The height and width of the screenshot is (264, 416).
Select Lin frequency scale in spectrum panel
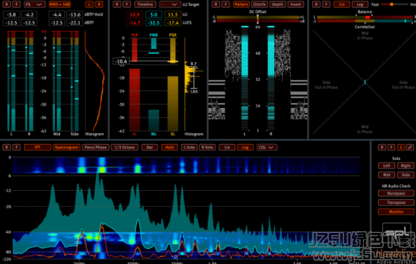[227, 147]
